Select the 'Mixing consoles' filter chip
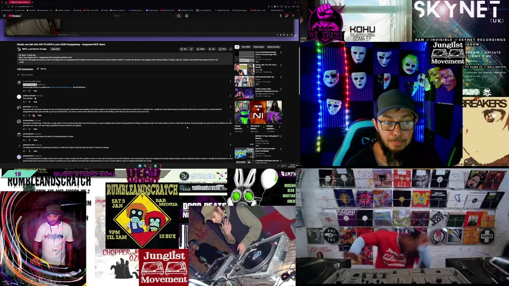The image size is (509, 286). (274, 47)
